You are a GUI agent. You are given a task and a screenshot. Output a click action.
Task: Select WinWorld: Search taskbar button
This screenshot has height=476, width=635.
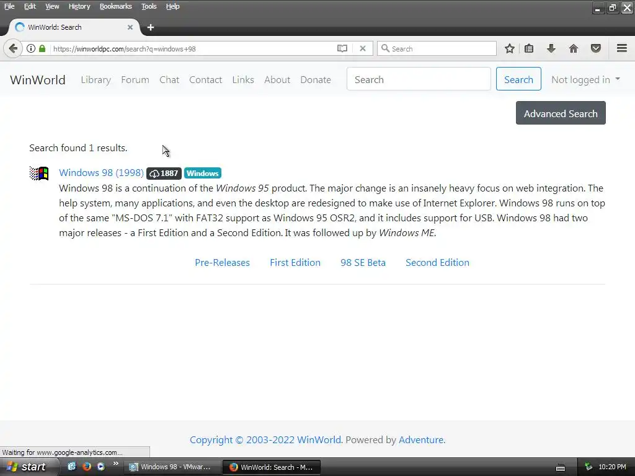pyautogui.click(x=272, y=467)
